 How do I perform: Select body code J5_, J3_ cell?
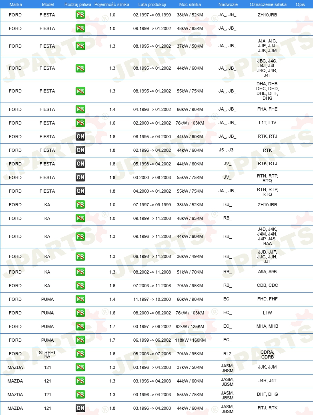point(227,150)
